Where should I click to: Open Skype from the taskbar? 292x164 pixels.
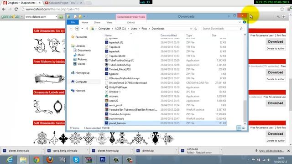[x=76, y=160]
